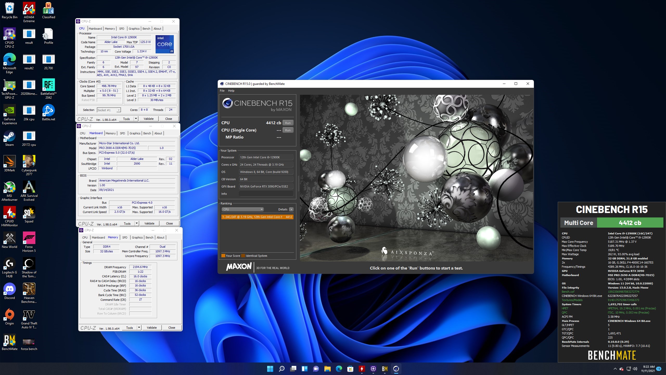Click the Ranking Details arrow button
666x375 pixels.
coord(291,209)
